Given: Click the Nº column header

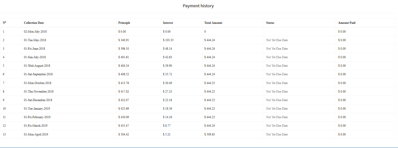Looking at the screenshot, I should pos(4,23).
